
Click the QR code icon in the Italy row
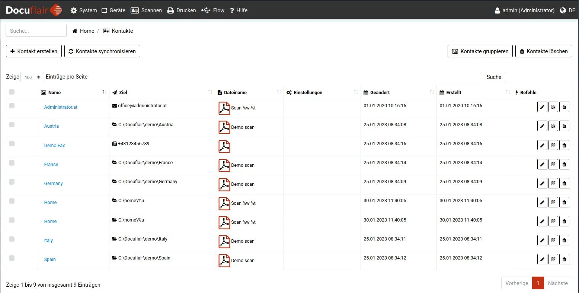click(553, 241)
